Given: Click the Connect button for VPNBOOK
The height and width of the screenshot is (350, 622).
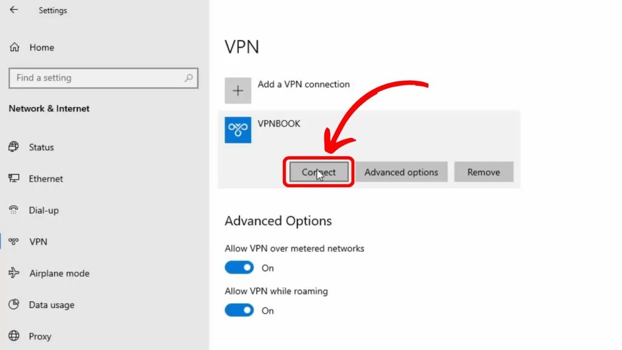Looking at the screenshot, I should pyautogui.click(x=318, y=172).
